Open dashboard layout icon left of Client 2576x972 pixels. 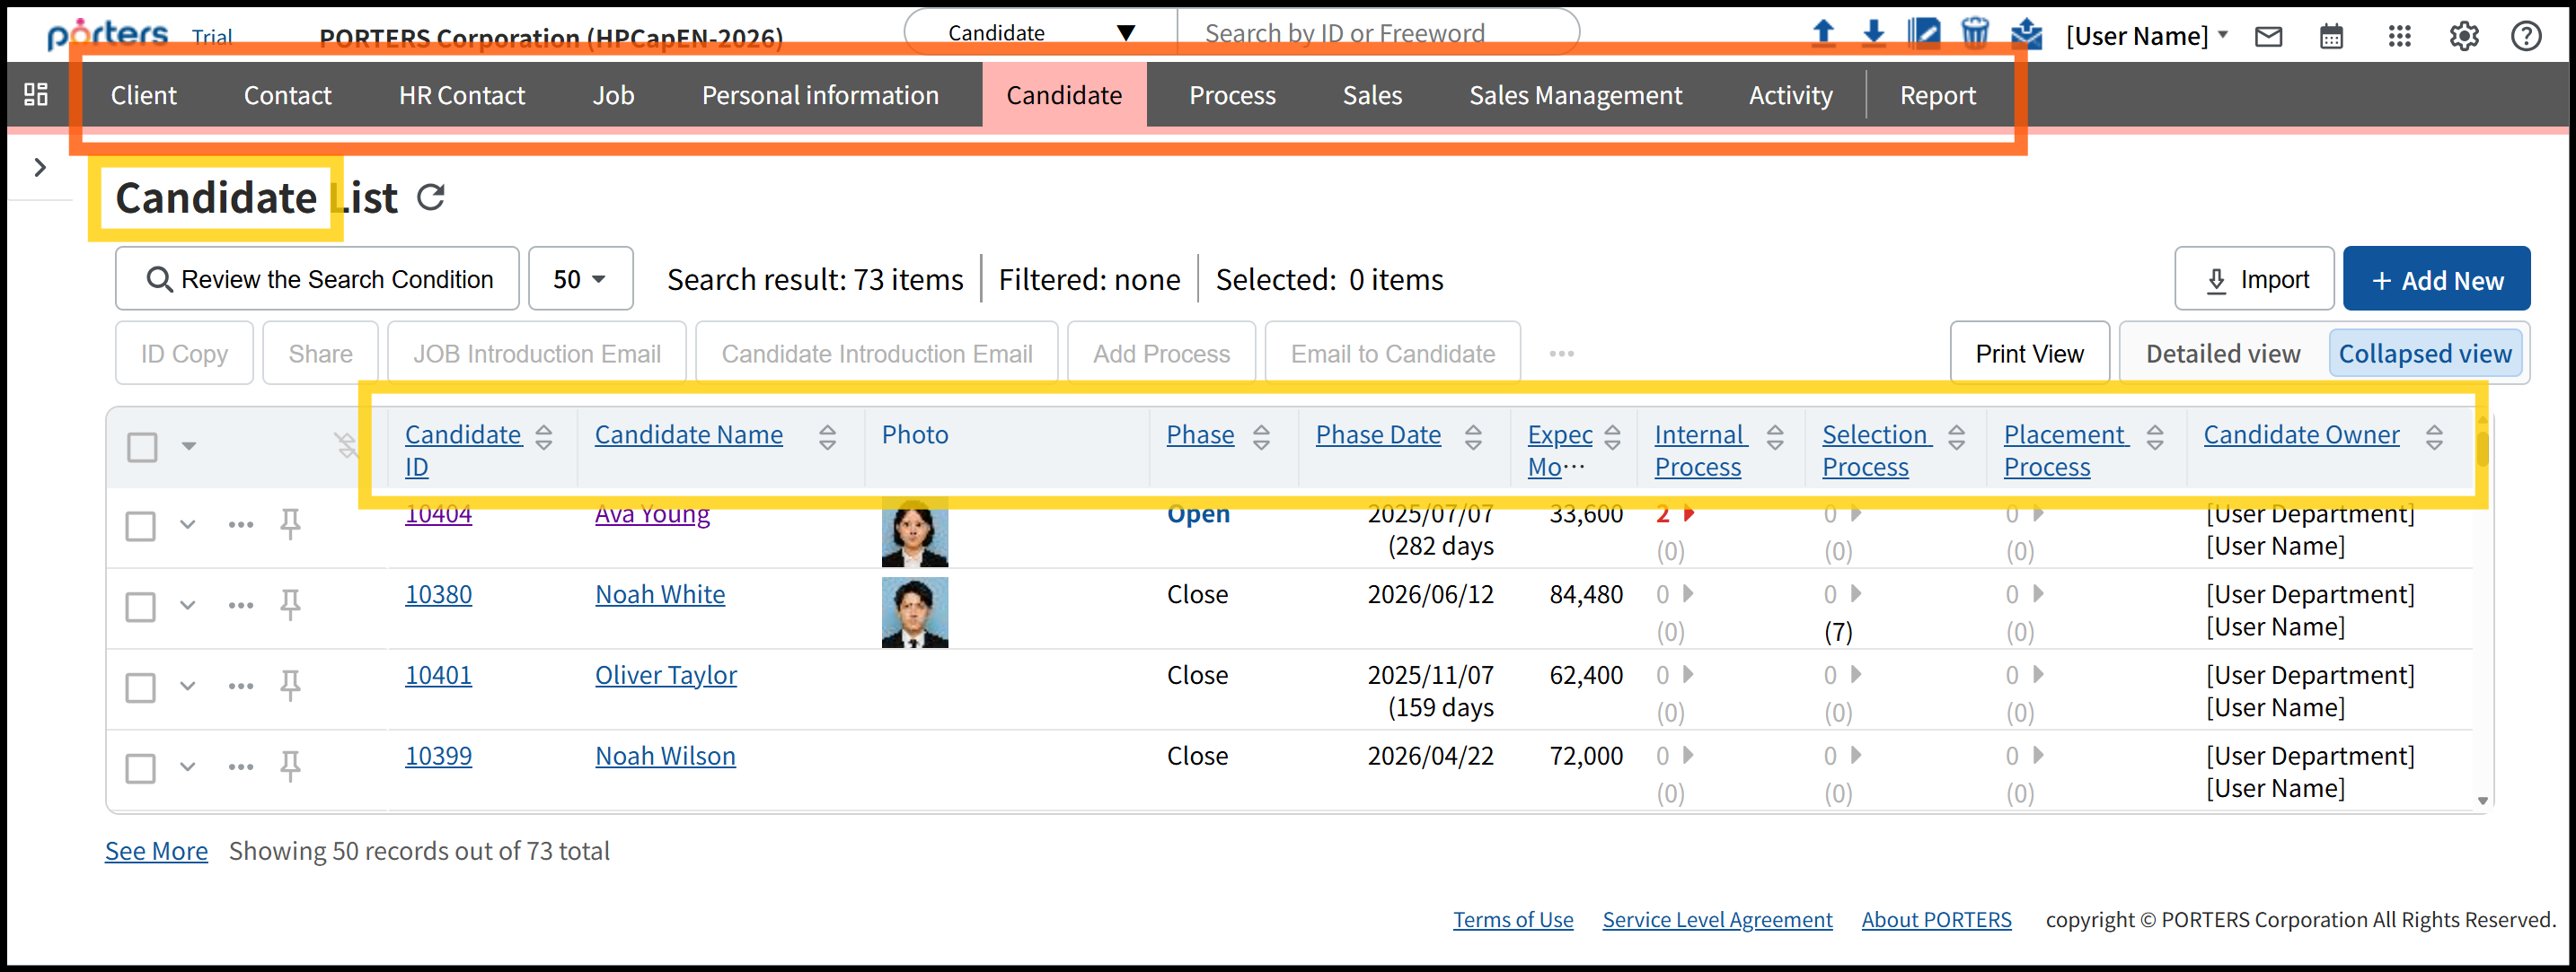36,95
